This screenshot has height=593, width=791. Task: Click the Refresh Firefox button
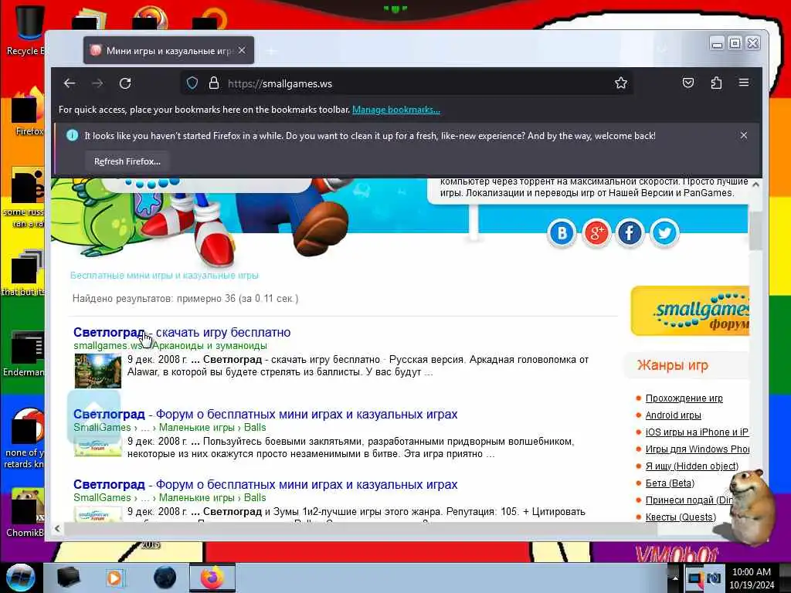click(127, 161)
